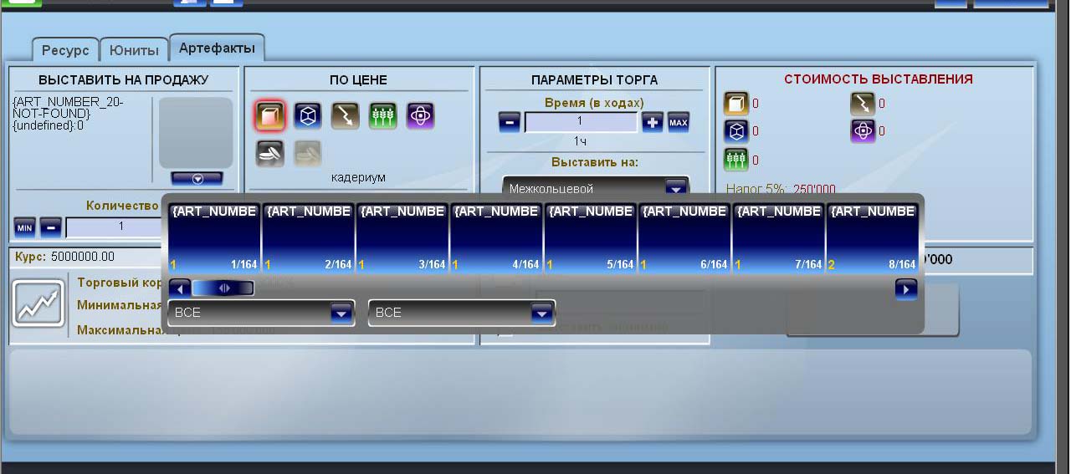Select artifact thumbnail 3/164
Viewport: 1071px width, 474px height.
(402, 237)
